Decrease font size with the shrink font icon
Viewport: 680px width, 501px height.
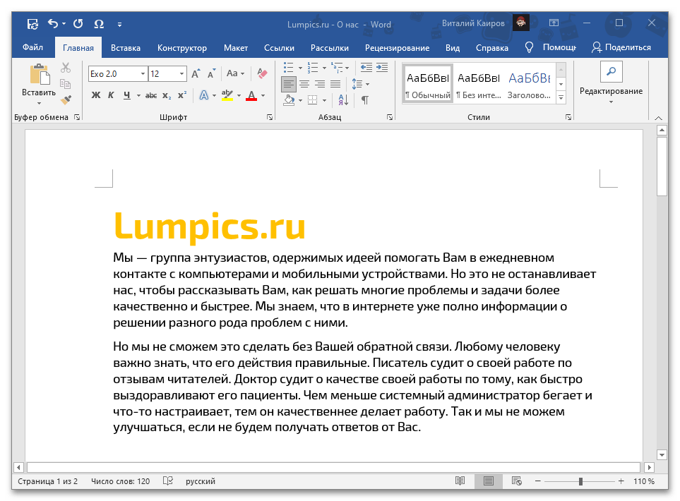click(x=212, y=73)
